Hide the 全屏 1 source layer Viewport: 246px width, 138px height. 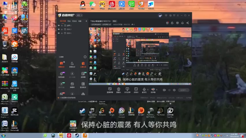[59, 25]
